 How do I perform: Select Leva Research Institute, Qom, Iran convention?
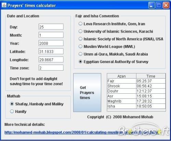click(112, 24)
